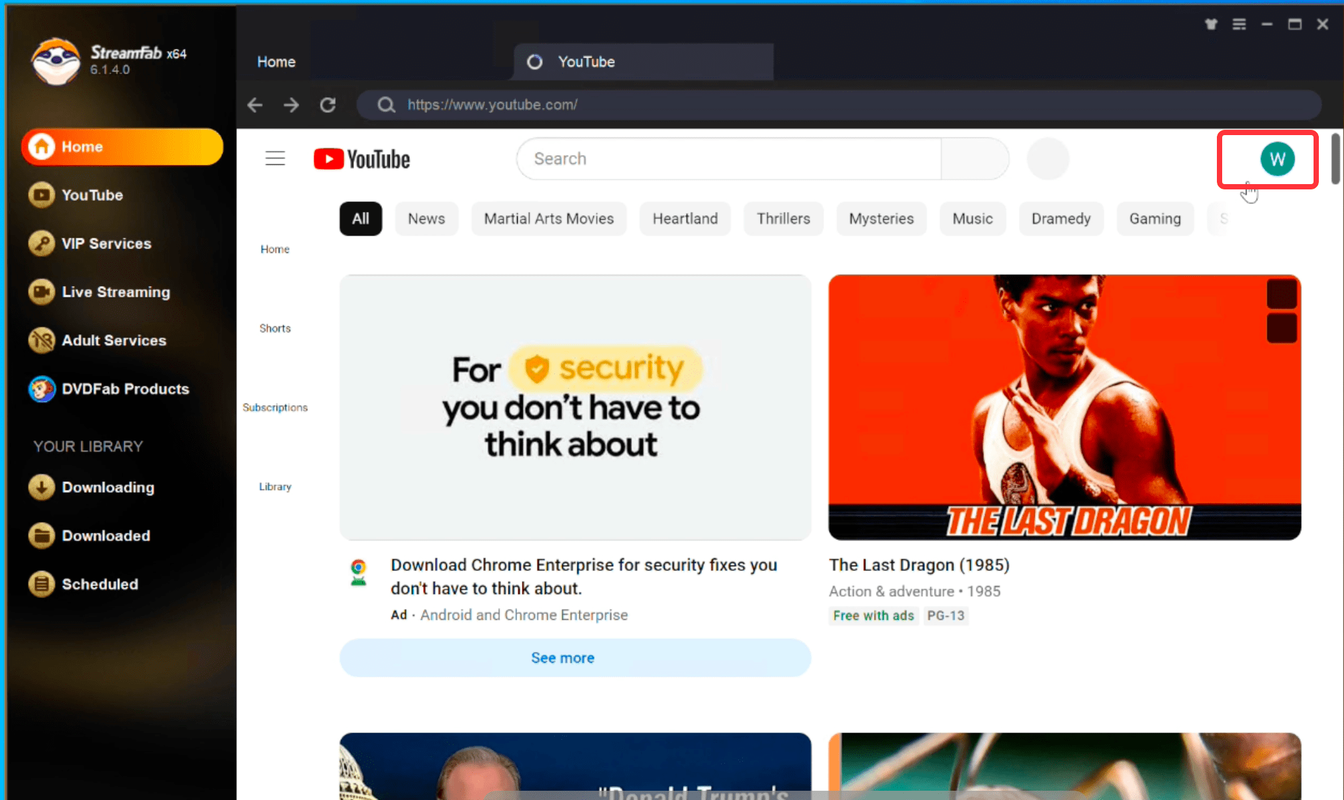Image resolution: width=1344 pixels, height=800 pixels.
Task: Click the Free with ads badge
Action: pos(873,616)
